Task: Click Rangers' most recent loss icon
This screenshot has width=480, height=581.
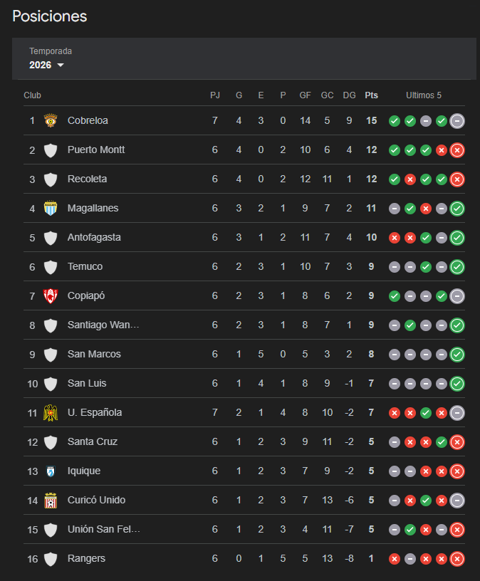Action: (x=457, y=559)
